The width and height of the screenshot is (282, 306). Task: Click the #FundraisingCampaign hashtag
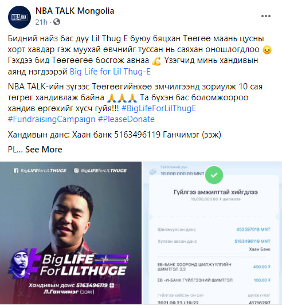[52, 119]
